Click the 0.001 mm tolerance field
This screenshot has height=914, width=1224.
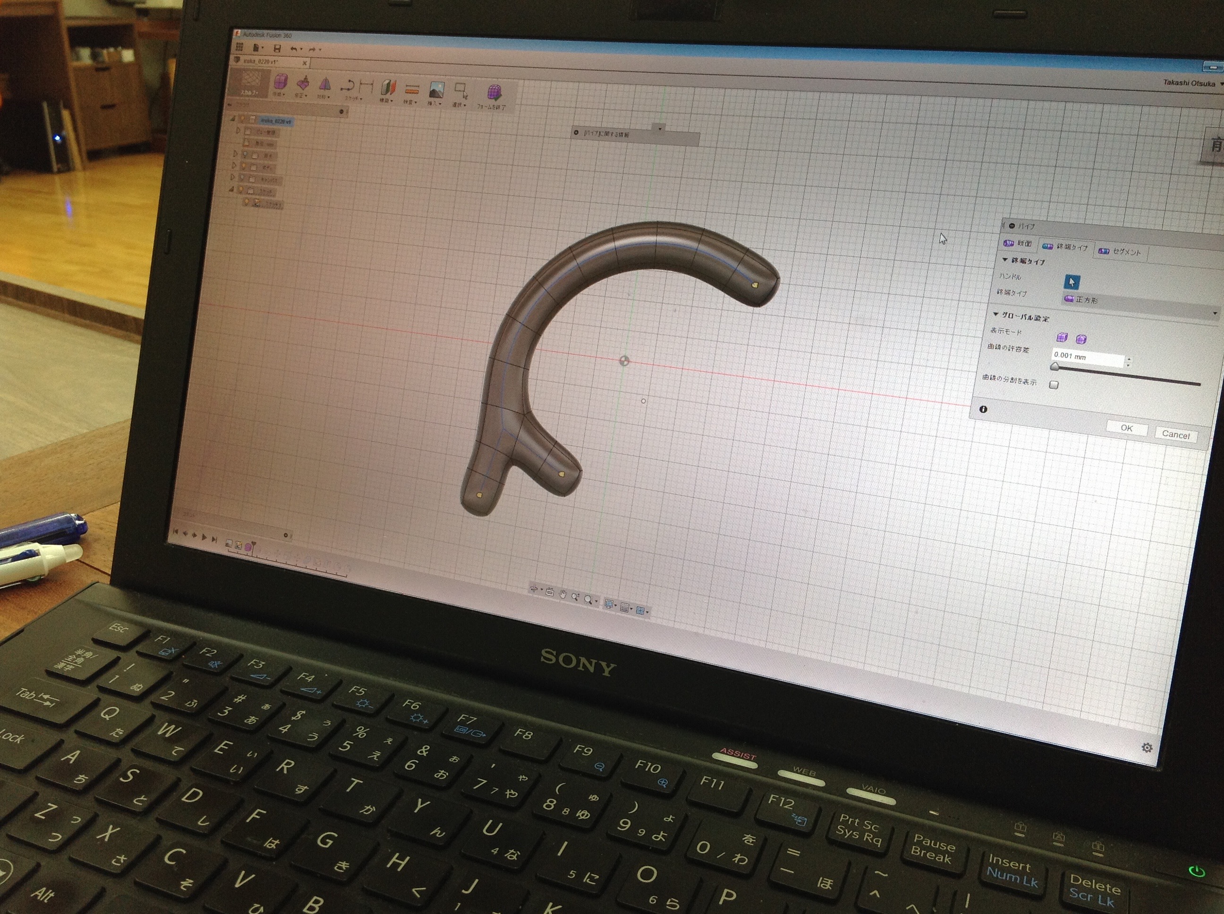pos(1088,357)
